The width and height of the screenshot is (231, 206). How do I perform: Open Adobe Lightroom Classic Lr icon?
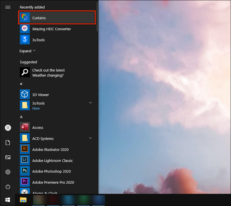25,160
